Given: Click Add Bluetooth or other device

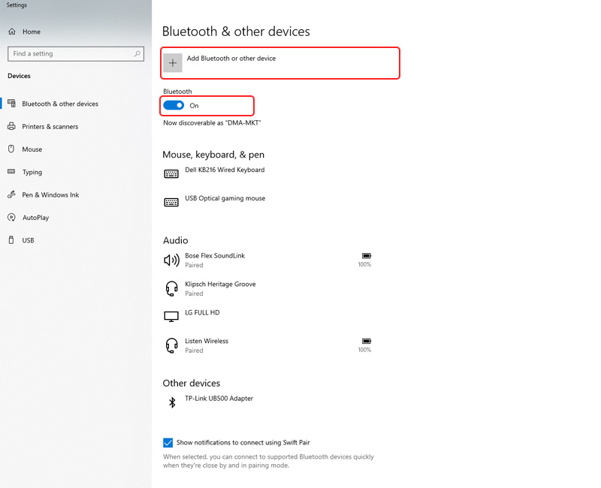Looking at the screenshot, I should (231, 59).
